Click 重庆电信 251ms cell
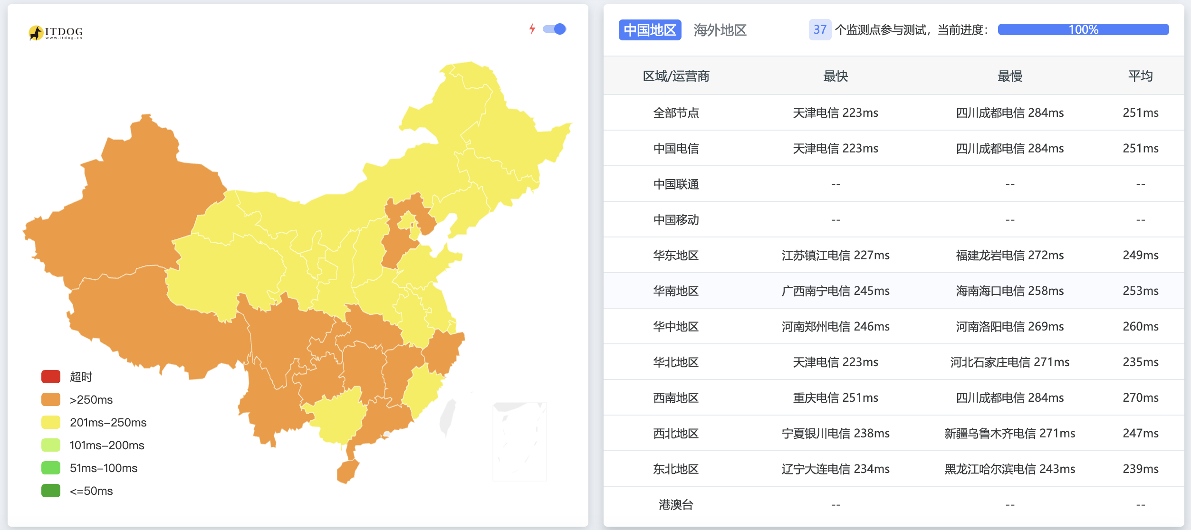 tap(836, 397)
